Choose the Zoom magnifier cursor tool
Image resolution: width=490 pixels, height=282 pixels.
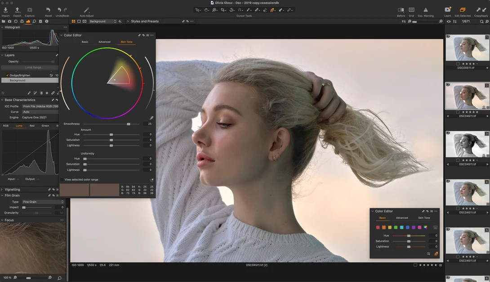[x=215, y=10]
